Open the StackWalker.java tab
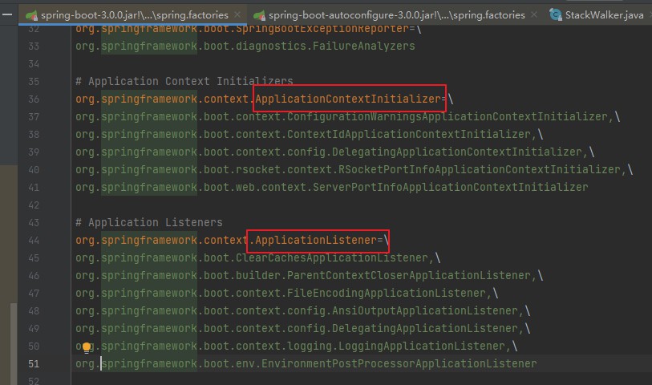 click(604, 15)
